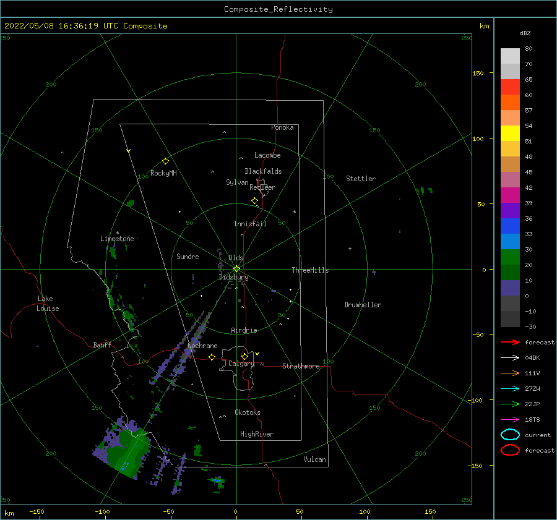This screenshot has width=557, height=520.
Task: Click the HighRiver label
Action: [x=257, y=434]
